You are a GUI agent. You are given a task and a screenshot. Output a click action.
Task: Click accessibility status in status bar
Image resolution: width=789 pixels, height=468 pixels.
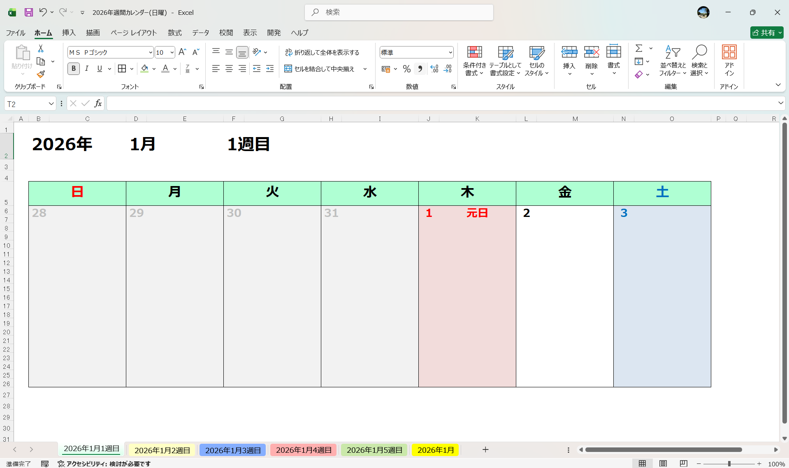click(104, 463)
